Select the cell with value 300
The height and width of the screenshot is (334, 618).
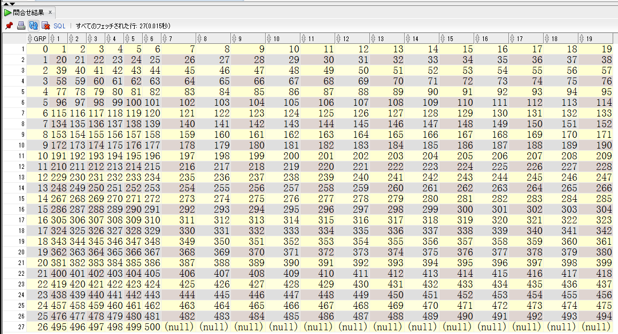(458, 208)
